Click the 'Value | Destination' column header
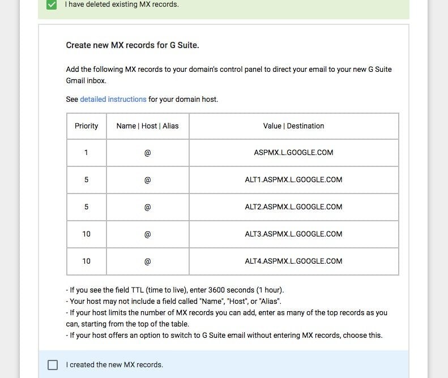 [293, 126]
